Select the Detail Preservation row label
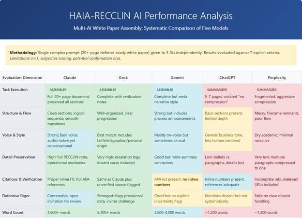 coord(19,157)
